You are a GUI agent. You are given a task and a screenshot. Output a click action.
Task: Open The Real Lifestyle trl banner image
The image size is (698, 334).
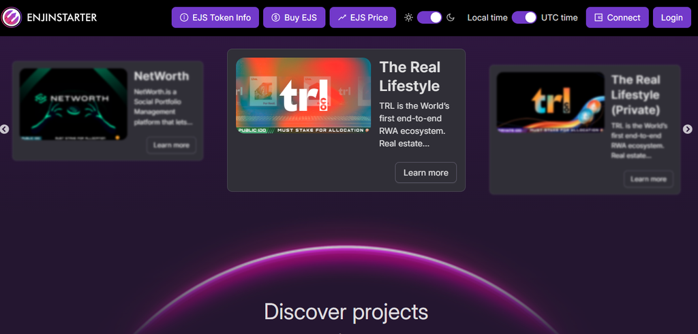click(303, 95)
